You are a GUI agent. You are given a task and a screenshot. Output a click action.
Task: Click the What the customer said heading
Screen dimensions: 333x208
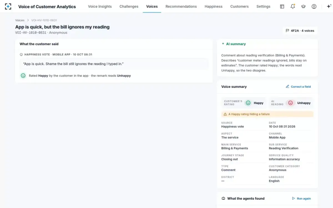(39, 44)
